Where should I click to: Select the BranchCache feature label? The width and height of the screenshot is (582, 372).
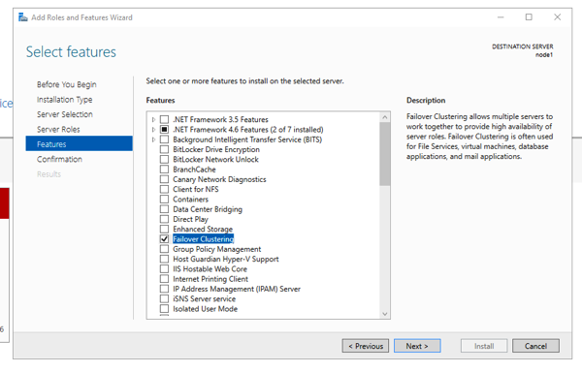click(194, 170)
